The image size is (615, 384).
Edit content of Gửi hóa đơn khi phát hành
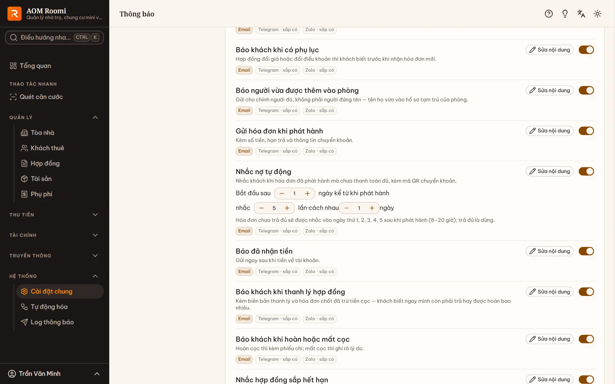(549, 131)
